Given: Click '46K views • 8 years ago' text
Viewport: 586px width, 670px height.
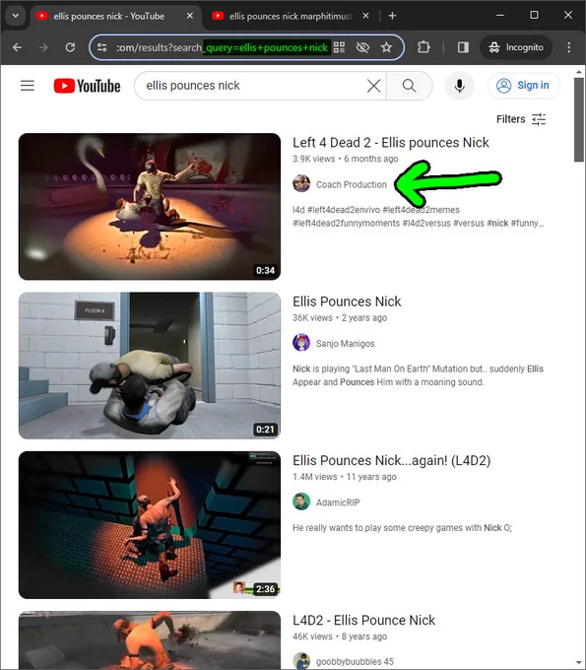Looking at the screenshot, I should [x=340, y=636].
